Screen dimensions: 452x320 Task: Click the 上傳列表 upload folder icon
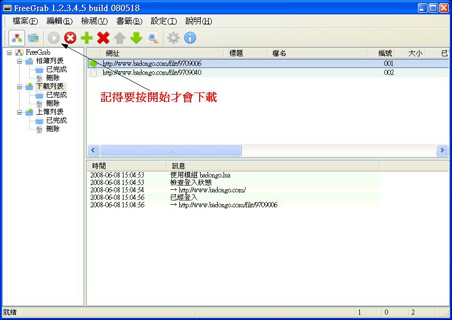[29, 112]
